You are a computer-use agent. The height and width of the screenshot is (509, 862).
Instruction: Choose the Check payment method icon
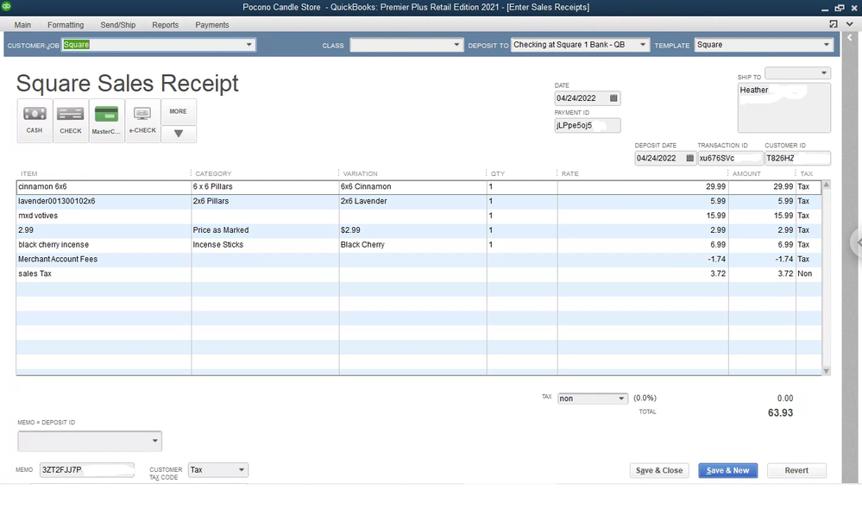pos(71,120)
